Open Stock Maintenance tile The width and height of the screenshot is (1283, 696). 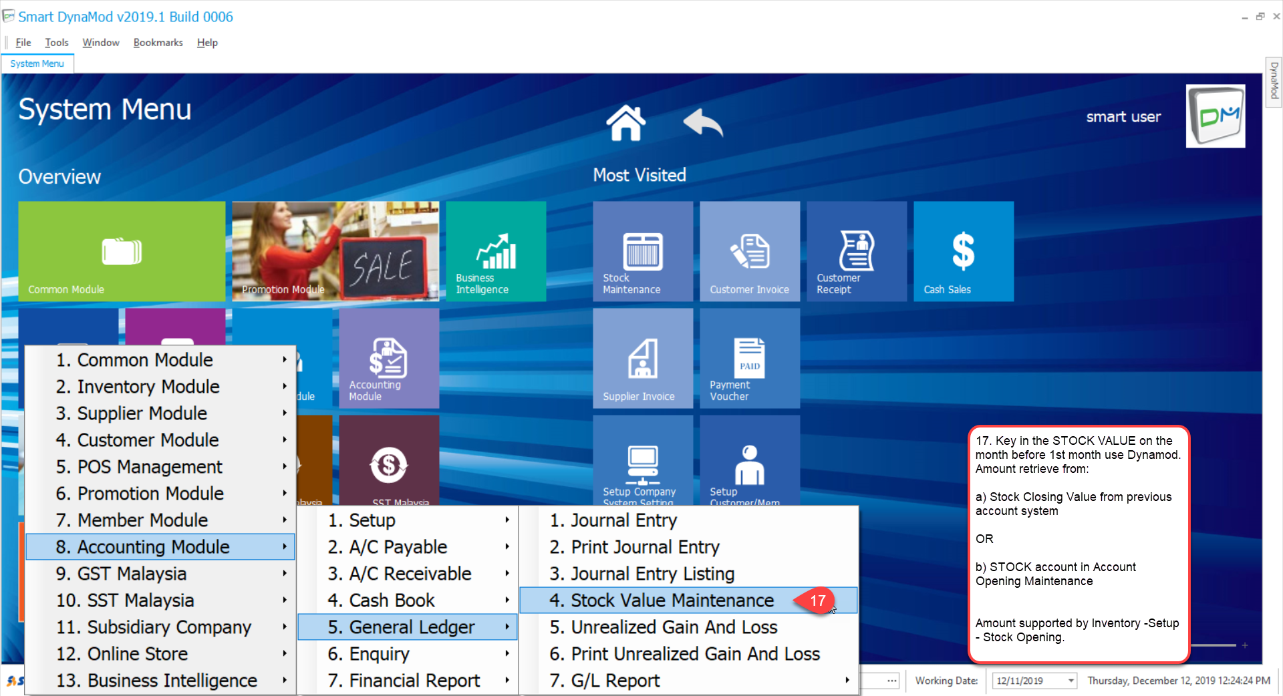coord(643,251)
